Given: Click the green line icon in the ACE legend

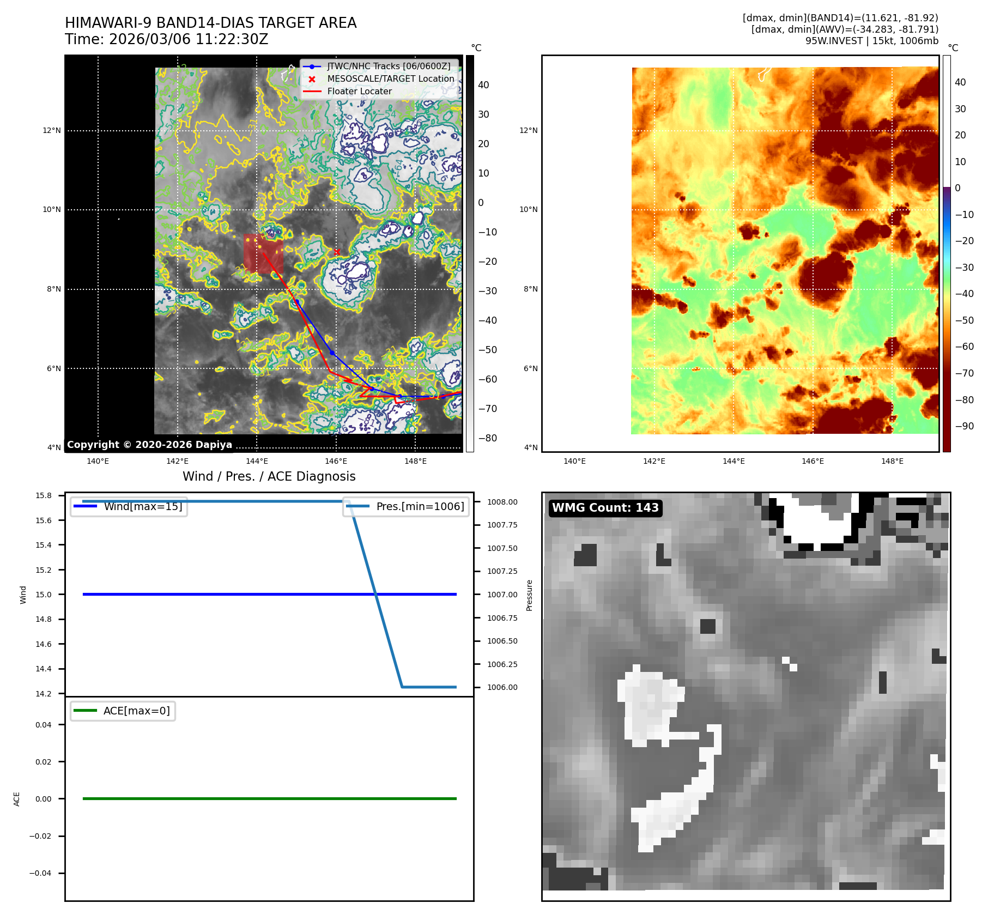Looking at the screenshot, I should click(85, 711).
